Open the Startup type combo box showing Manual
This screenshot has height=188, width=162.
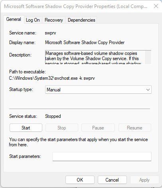(x=98, y=90)
